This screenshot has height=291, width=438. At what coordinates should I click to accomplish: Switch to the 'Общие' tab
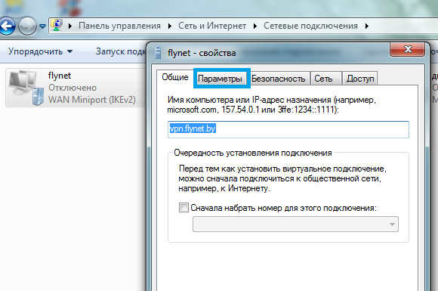pyautogui.click(x=175, y=77)
